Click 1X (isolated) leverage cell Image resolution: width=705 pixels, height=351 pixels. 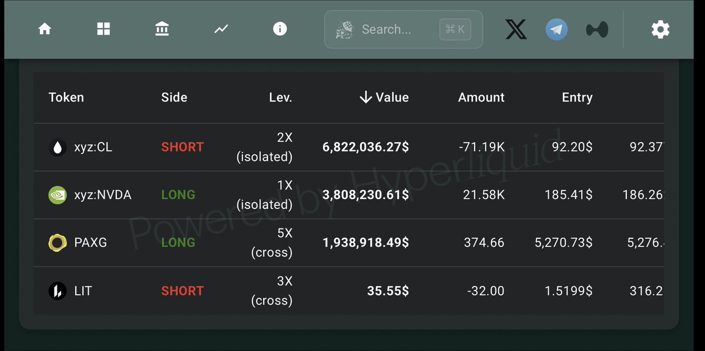264,195
